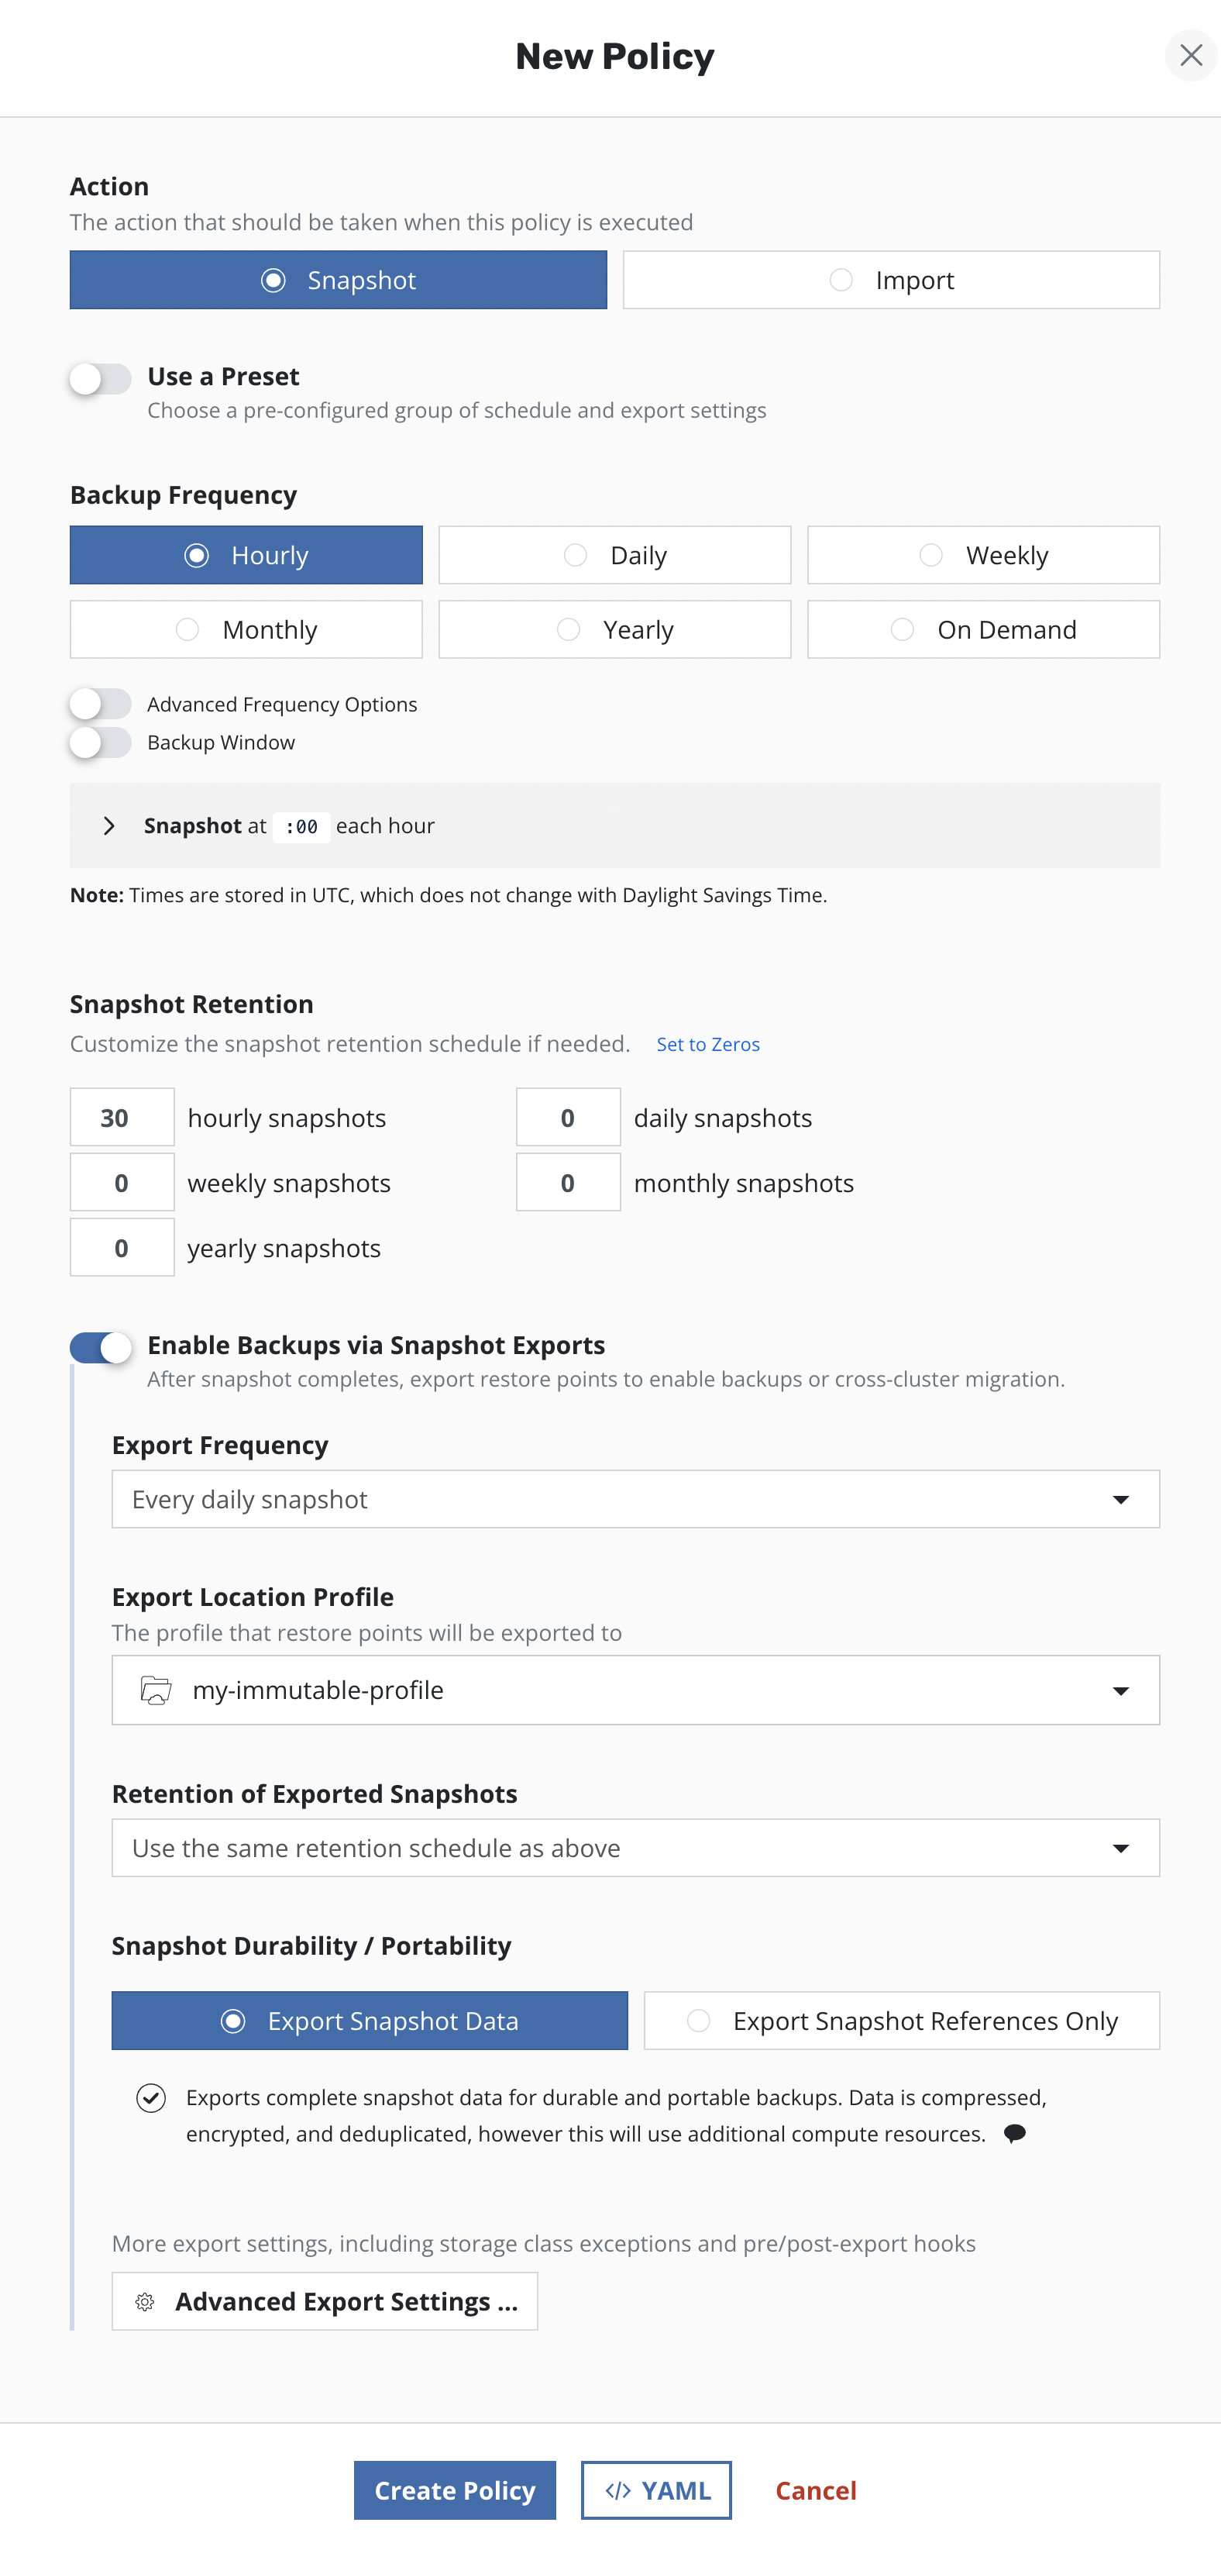Viewport: 1221px width, 2557px height.
Task: Click the Create Policy button
Action: (x=454, y=2490)
